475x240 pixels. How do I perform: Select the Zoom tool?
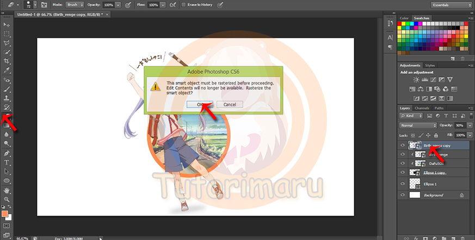coord(7,199)
